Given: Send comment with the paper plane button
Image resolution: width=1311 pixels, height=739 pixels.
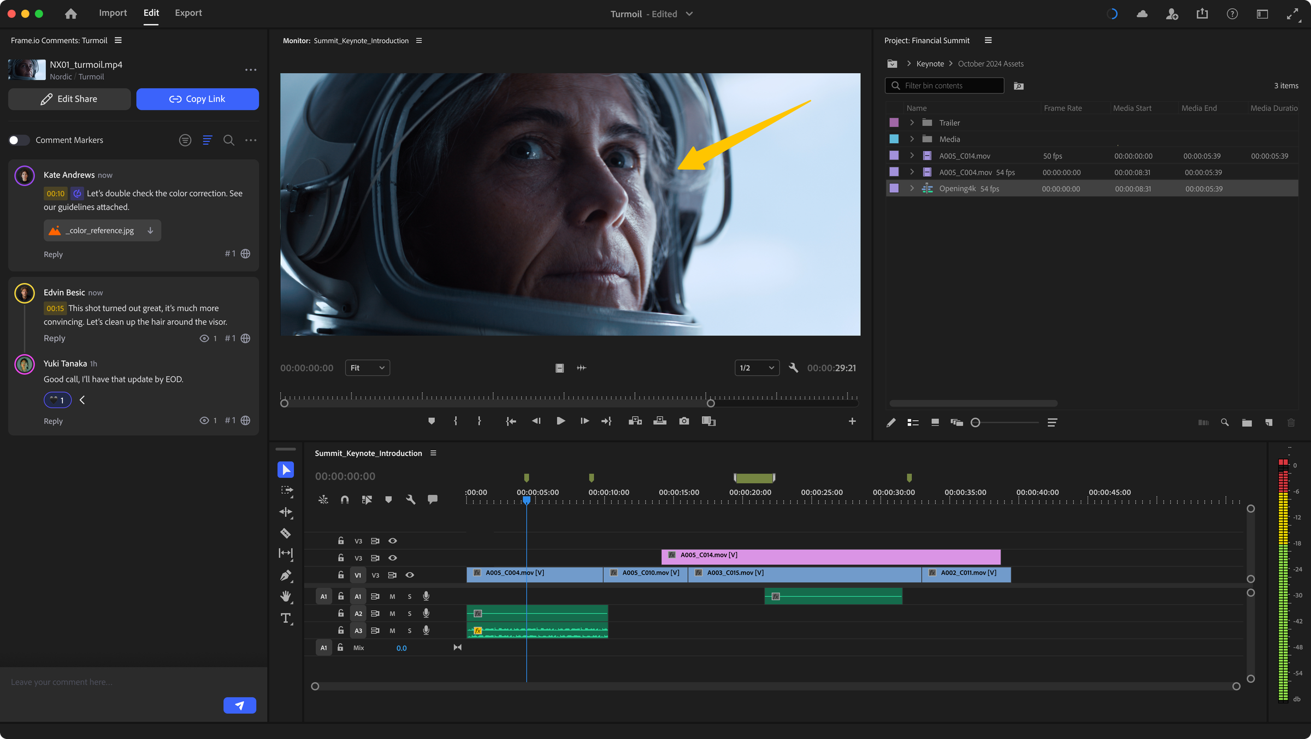Looking at the screenshot, I should tap(239, 705).
